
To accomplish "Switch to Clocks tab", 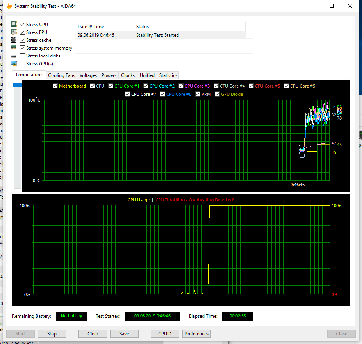I will [x=128, y=75].
